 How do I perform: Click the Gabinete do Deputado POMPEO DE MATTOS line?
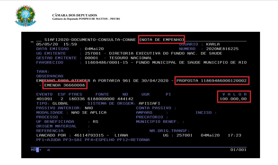pyautogui.click(x=86, y=19)
